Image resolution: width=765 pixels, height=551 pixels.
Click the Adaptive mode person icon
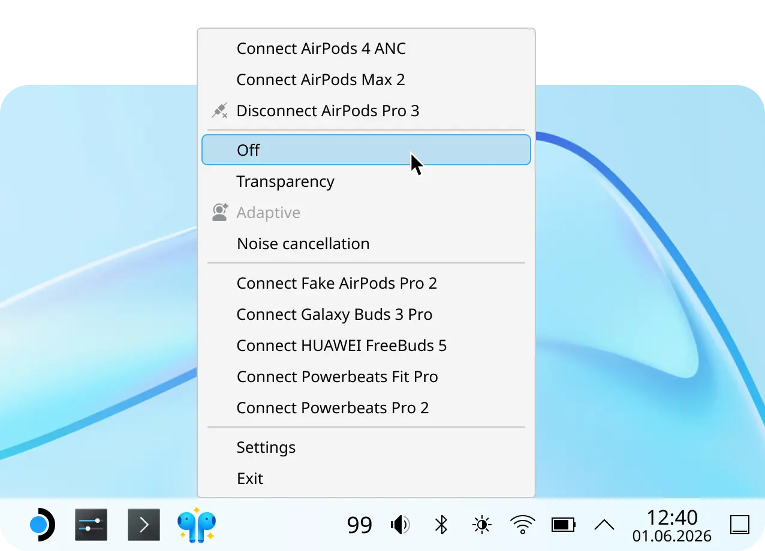220,213
